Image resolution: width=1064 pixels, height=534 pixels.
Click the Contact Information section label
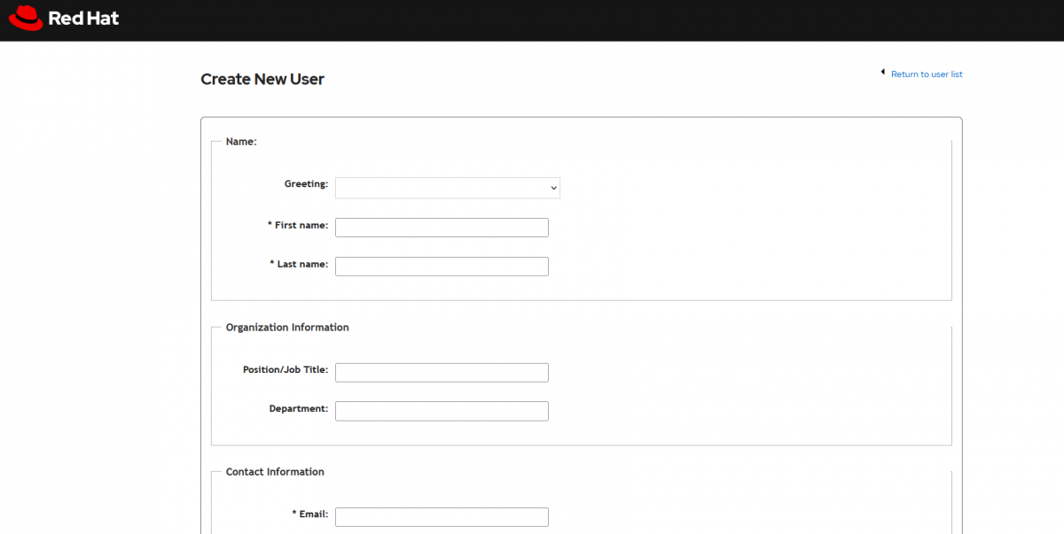coord(275,472)
